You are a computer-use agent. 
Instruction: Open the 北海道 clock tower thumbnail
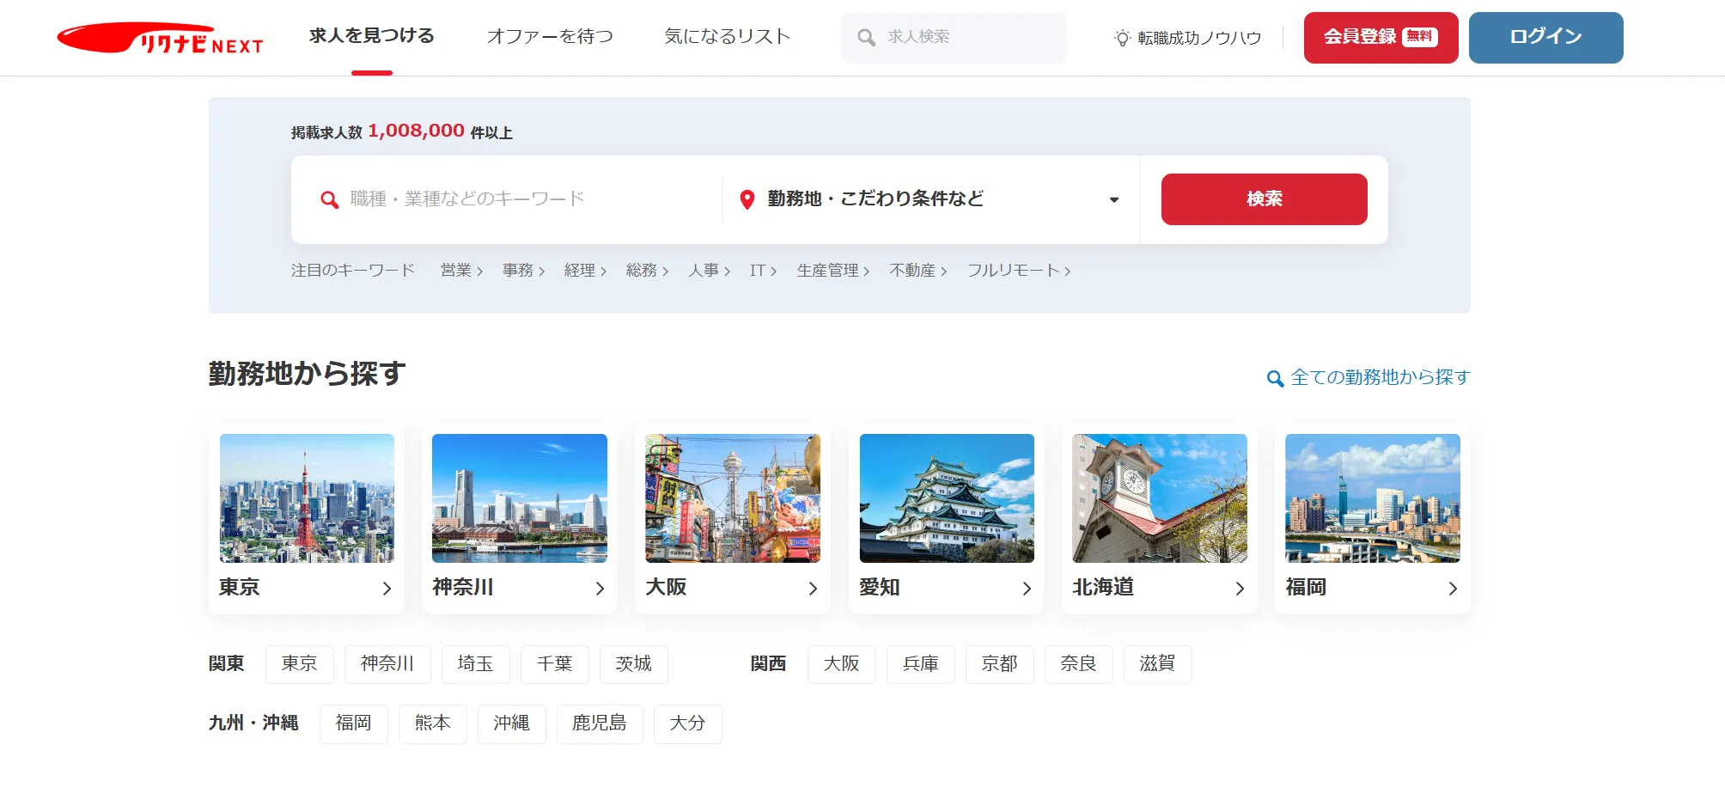click(x=1160, y=498)
